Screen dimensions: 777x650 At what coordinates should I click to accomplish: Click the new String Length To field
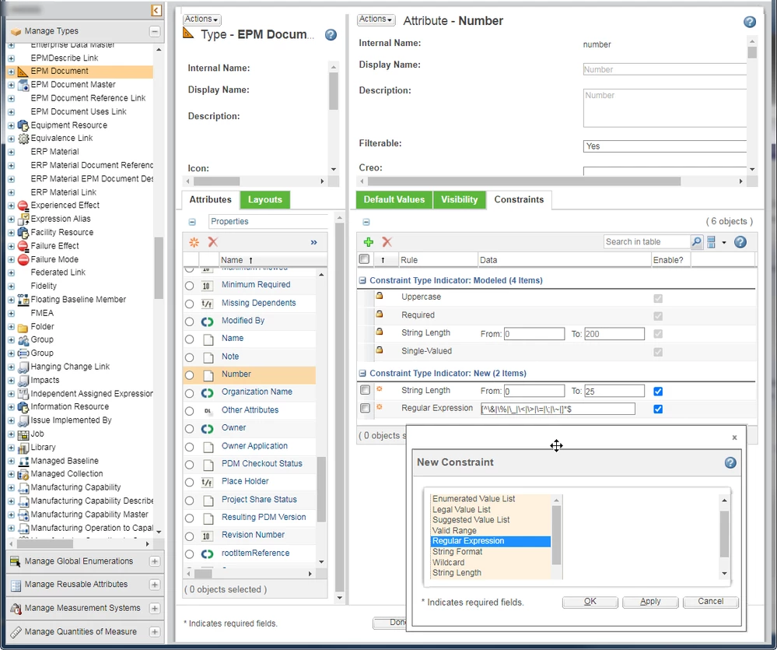click(614, 392)
